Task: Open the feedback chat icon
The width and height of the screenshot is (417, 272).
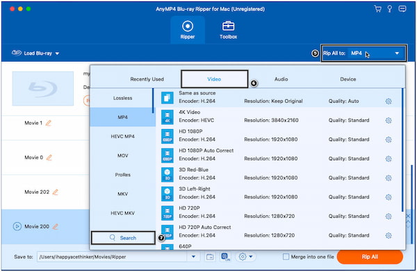Action: point(402,9)
